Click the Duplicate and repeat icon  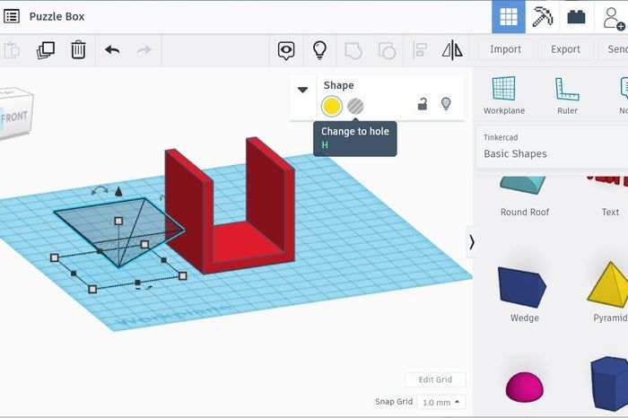(x=46, y=50)
